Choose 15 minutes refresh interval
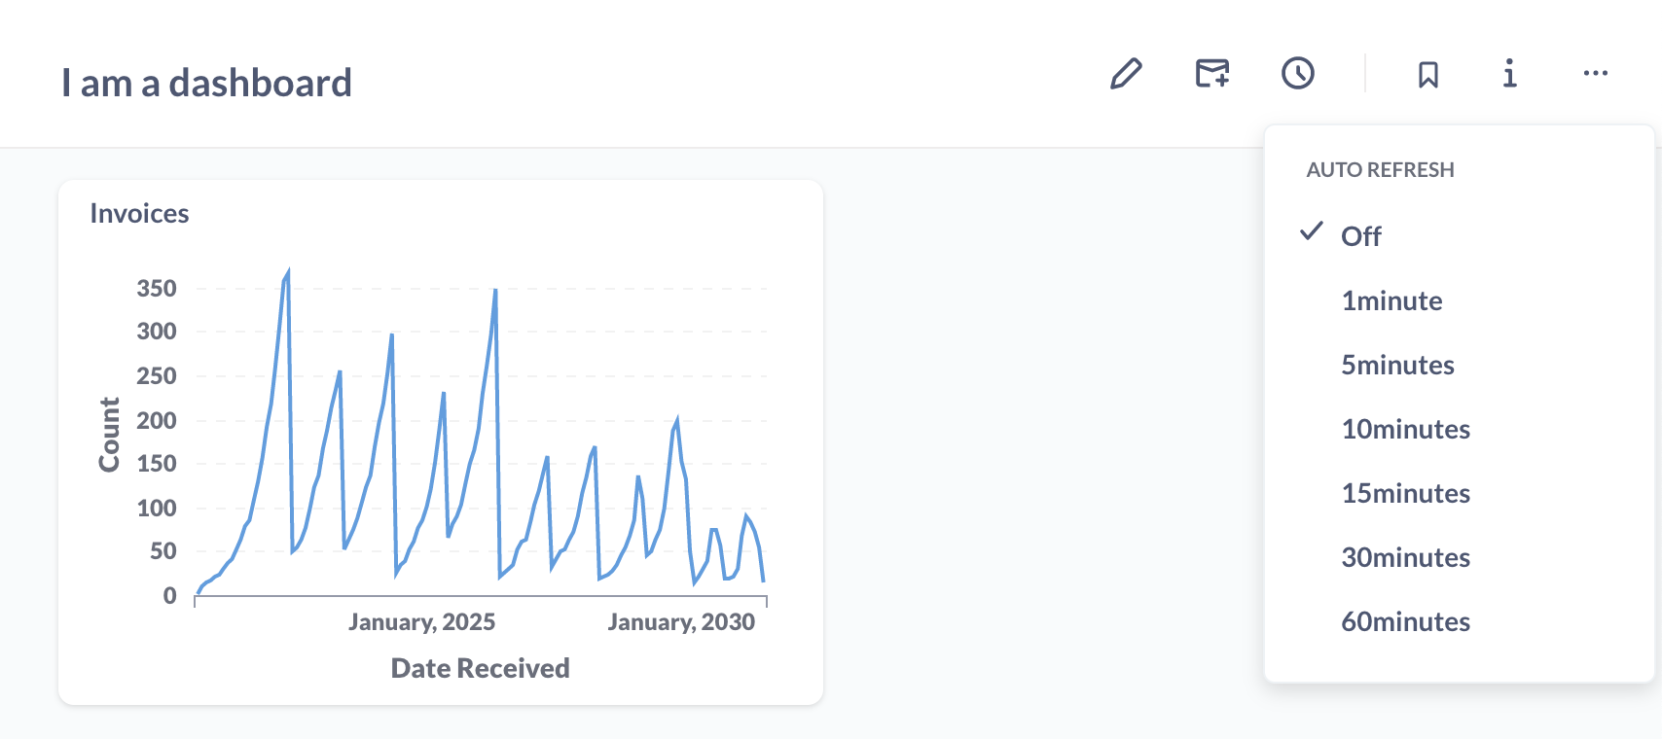 click(x=1405, y=493)
